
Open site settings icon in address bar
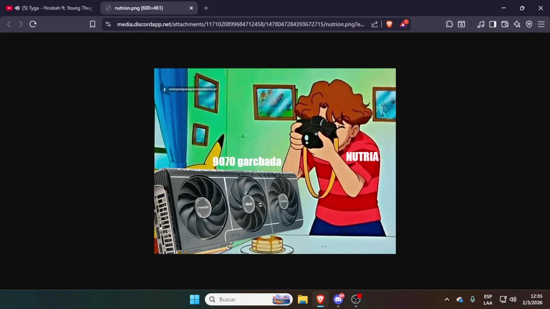click(x=108, y=24)
